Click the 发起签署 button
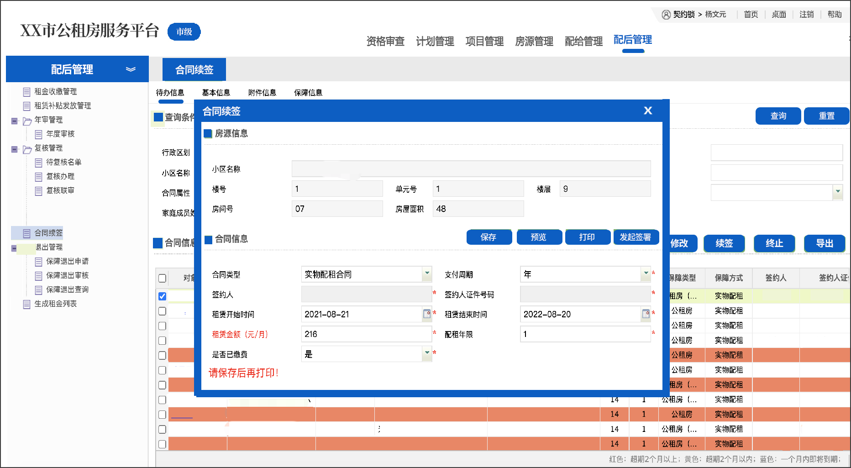The width and height of the screenshot is (851, 468). [636, 237]
